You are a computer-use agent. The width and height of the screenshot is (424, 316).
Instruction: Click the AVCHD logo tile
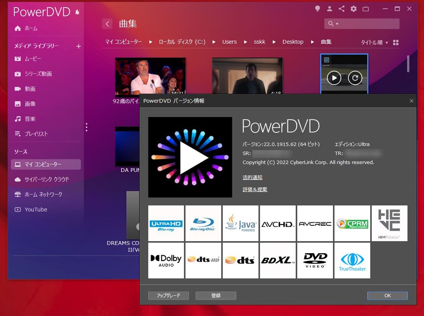278,223
